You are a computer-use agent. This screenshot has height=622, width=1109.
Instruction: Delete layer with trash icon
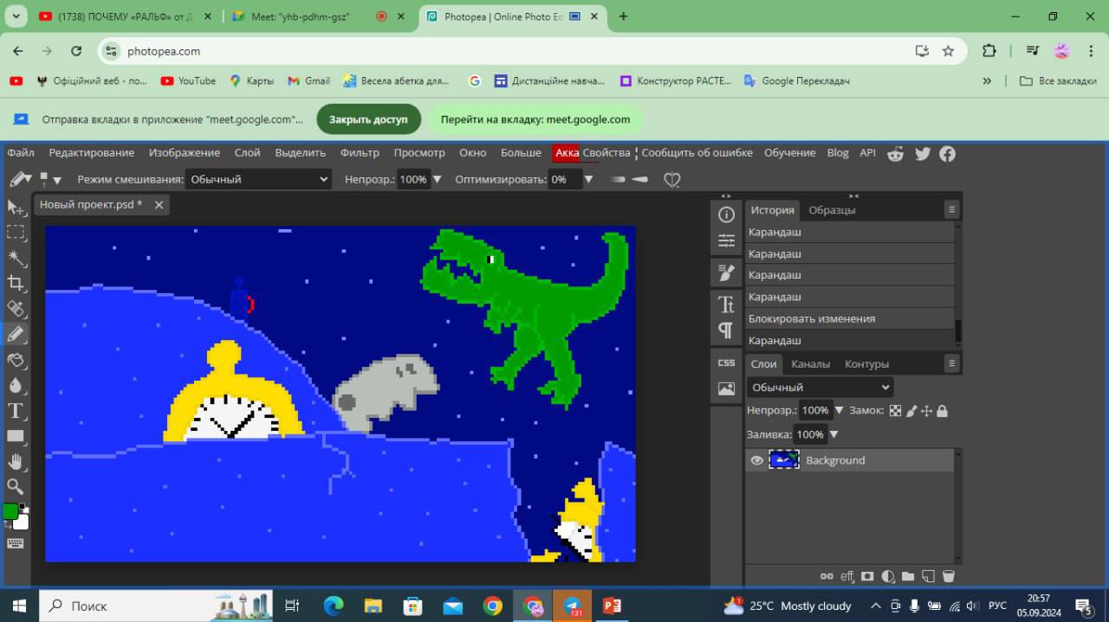949,576
